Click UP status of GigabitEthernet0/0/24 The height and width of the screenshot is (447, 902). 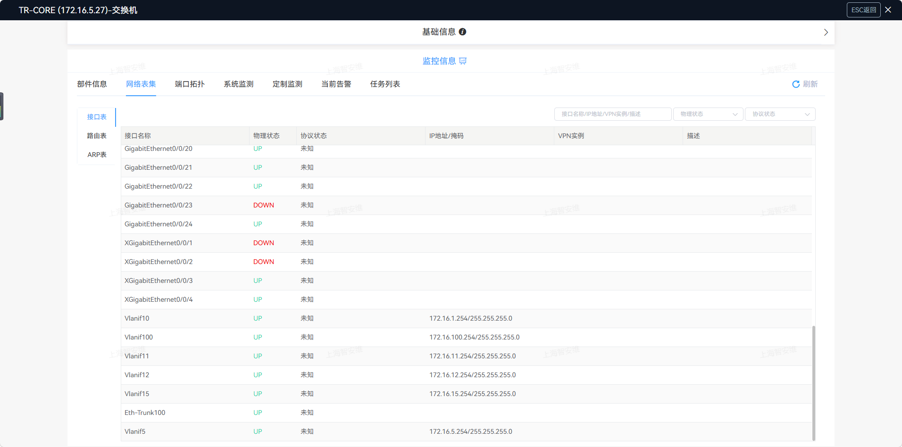pos(258,224)
